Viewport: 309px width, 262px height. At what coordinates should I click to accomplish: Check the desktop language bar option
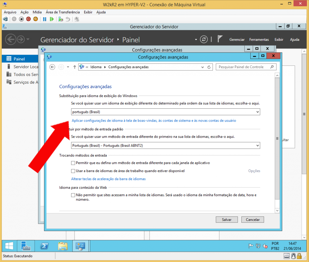coord(73,171)
